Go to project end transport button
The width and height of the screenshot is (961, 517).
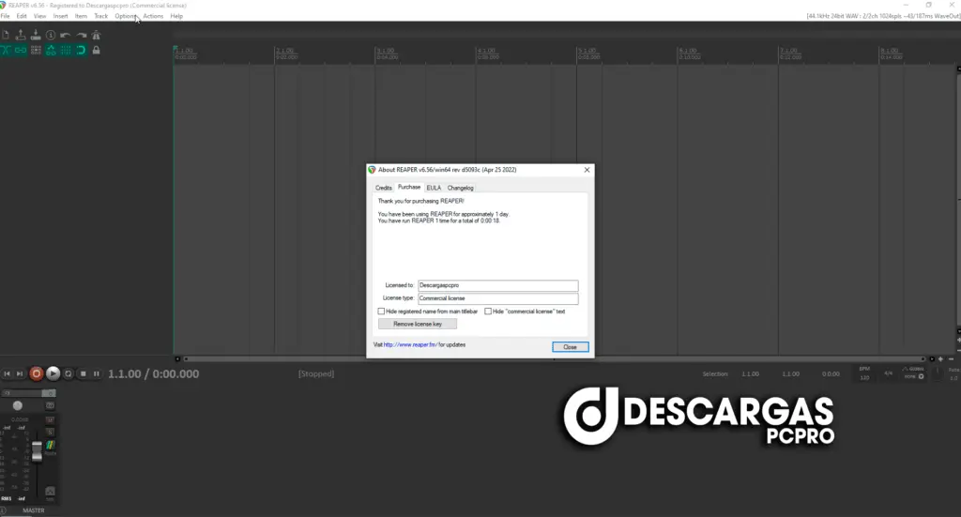point(20,373)
